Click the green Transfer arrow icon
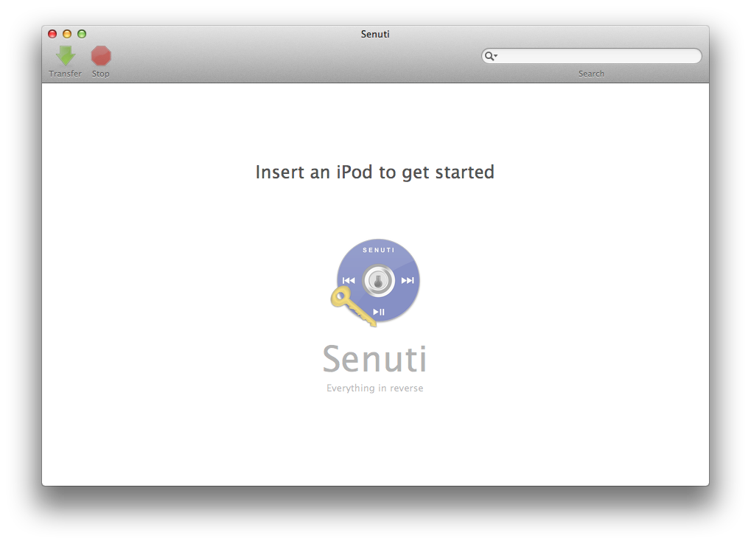 66,55
